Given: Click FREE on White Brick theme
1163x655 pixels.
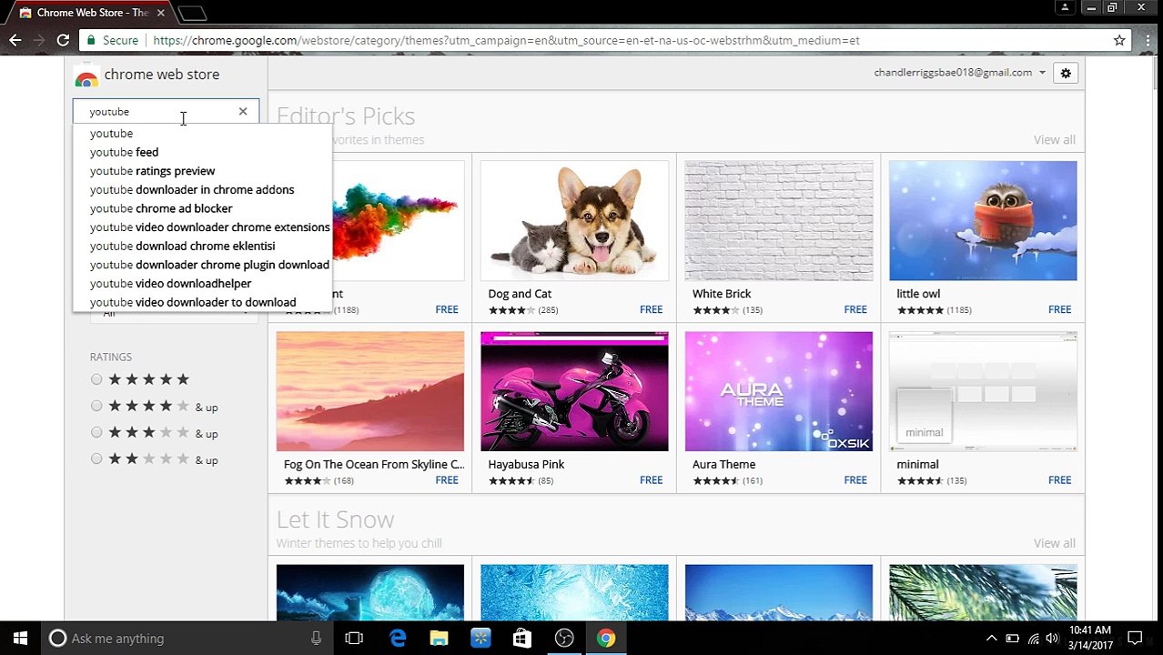Looking at the screenshot, I should point(855,310).
